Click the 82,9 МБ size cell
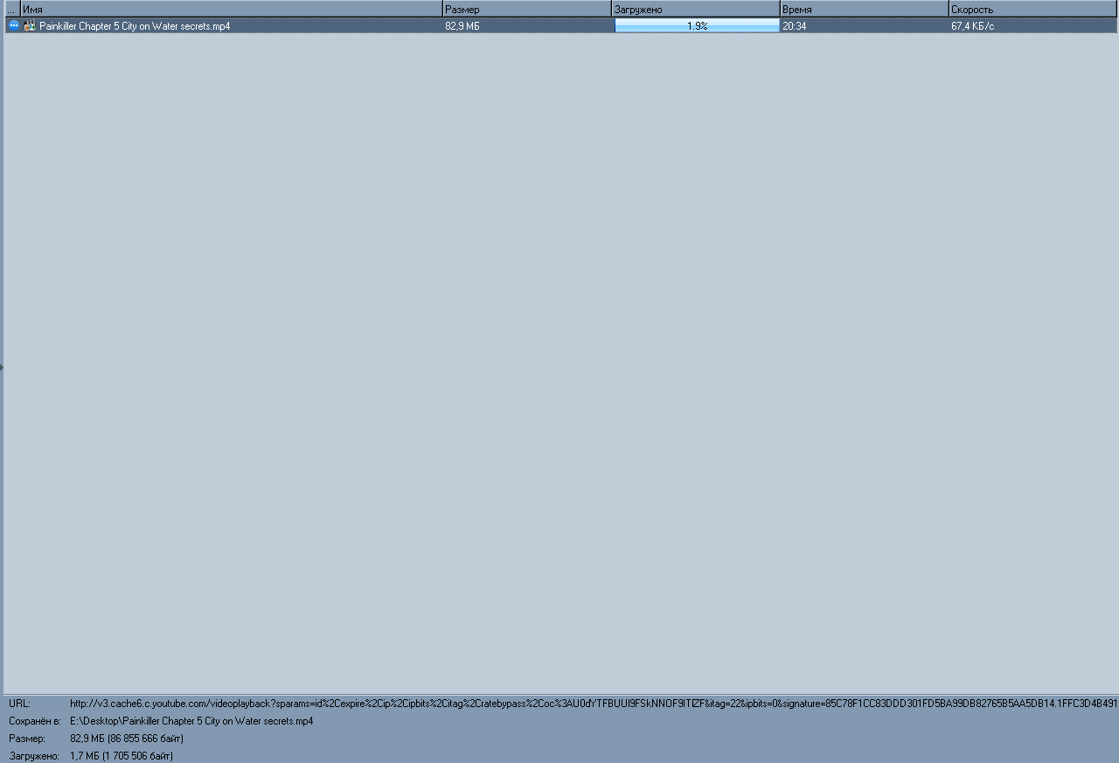 tap(462, 26)
